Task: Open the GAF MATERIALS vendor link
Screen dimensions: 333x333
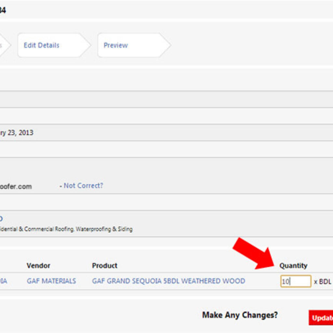Action: (x=51, y=281)
